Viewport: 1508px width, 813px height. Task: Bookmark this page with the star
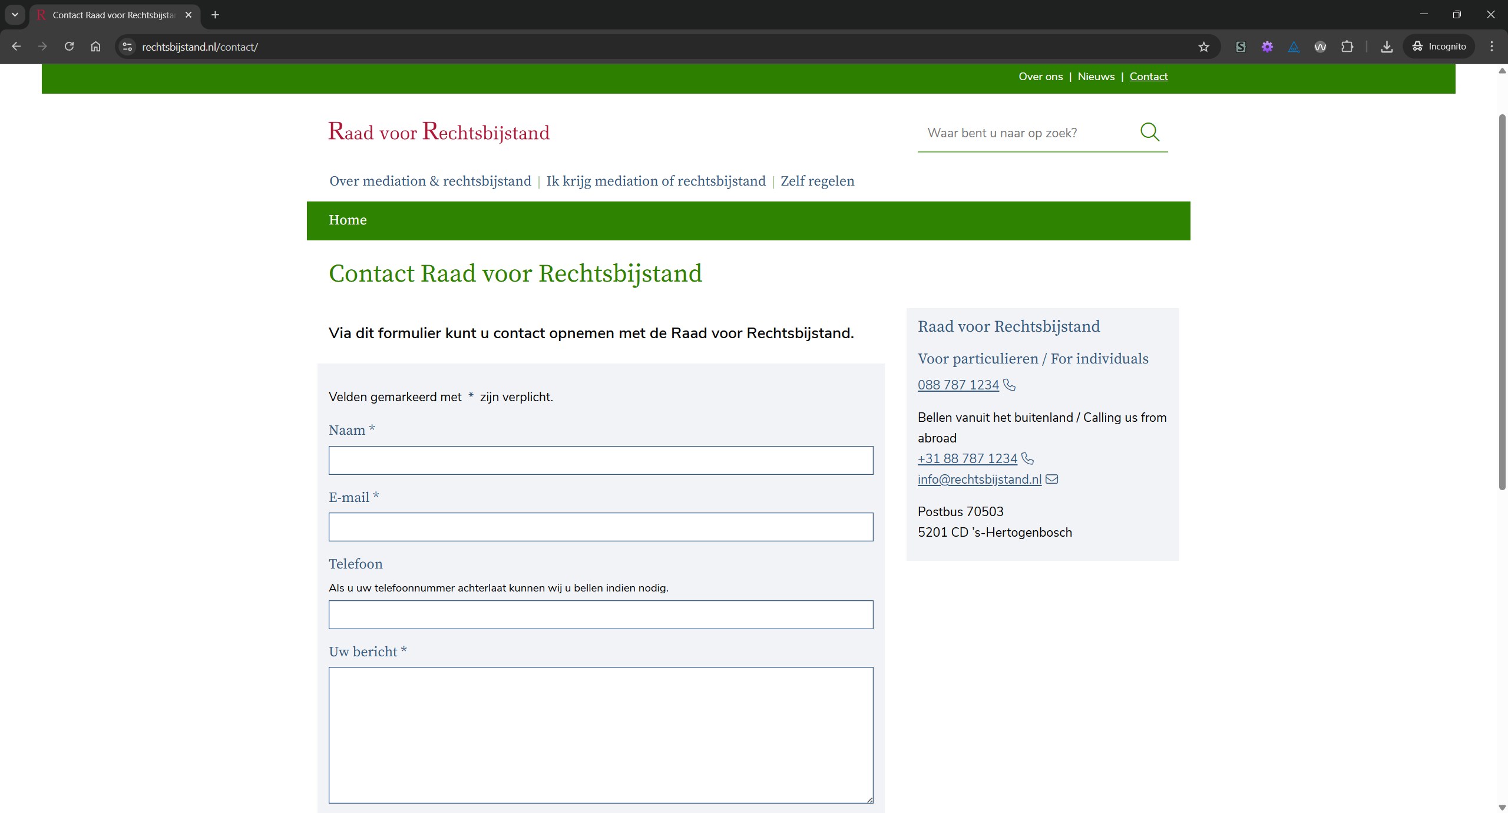(x=1203, y=47)
